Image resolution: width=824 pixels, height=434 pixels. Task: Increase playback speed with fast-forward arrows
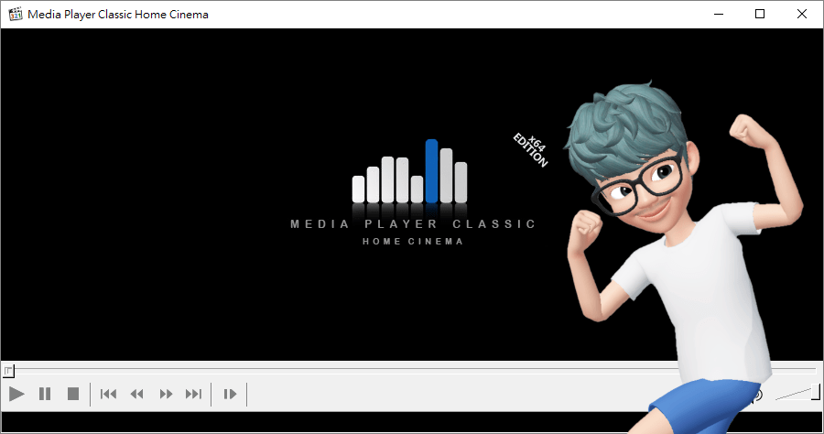[x=166, y=394]
